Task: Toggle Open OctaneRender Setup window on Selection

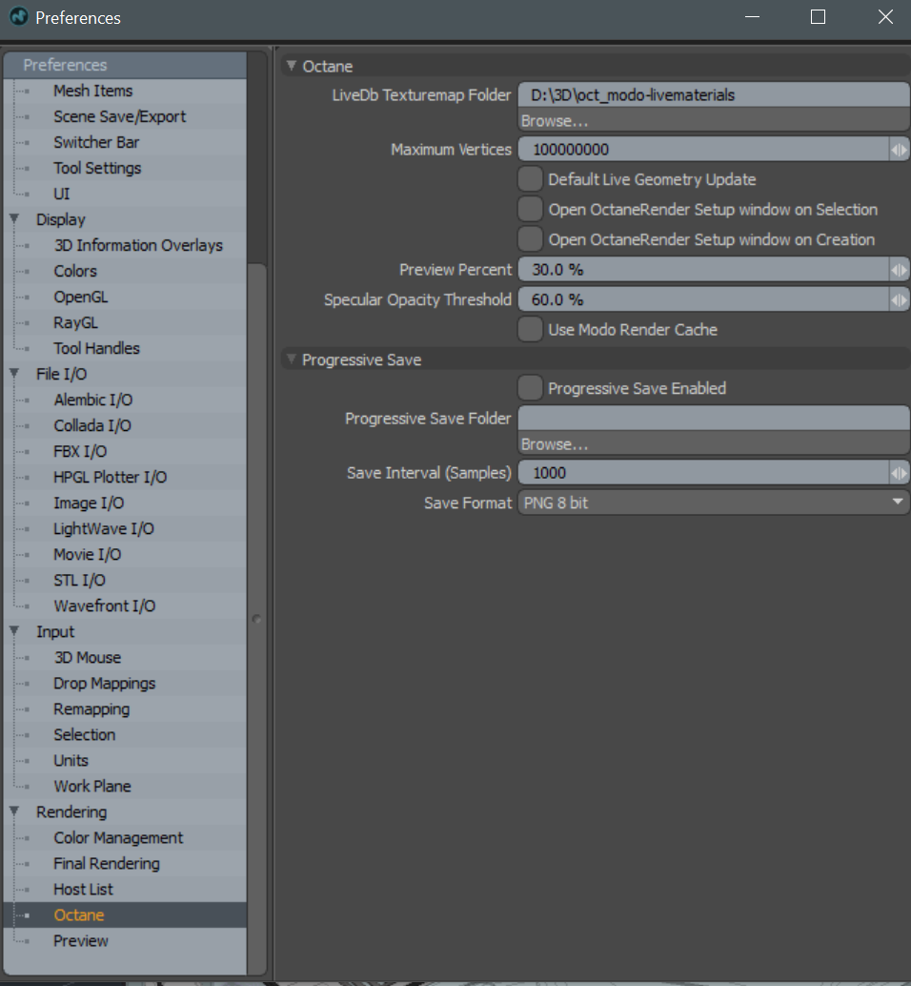Action: tap(530, 210)
